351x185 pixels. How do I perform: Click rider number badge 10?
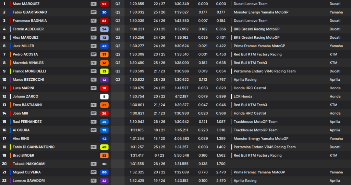coord(104,88)
